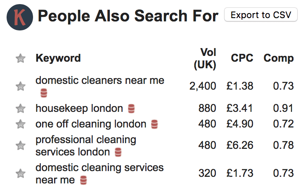The height and width of the screenshot is (190, 303).
Task: Star 'professional cleaning services london' keyword
Action: 20,145
